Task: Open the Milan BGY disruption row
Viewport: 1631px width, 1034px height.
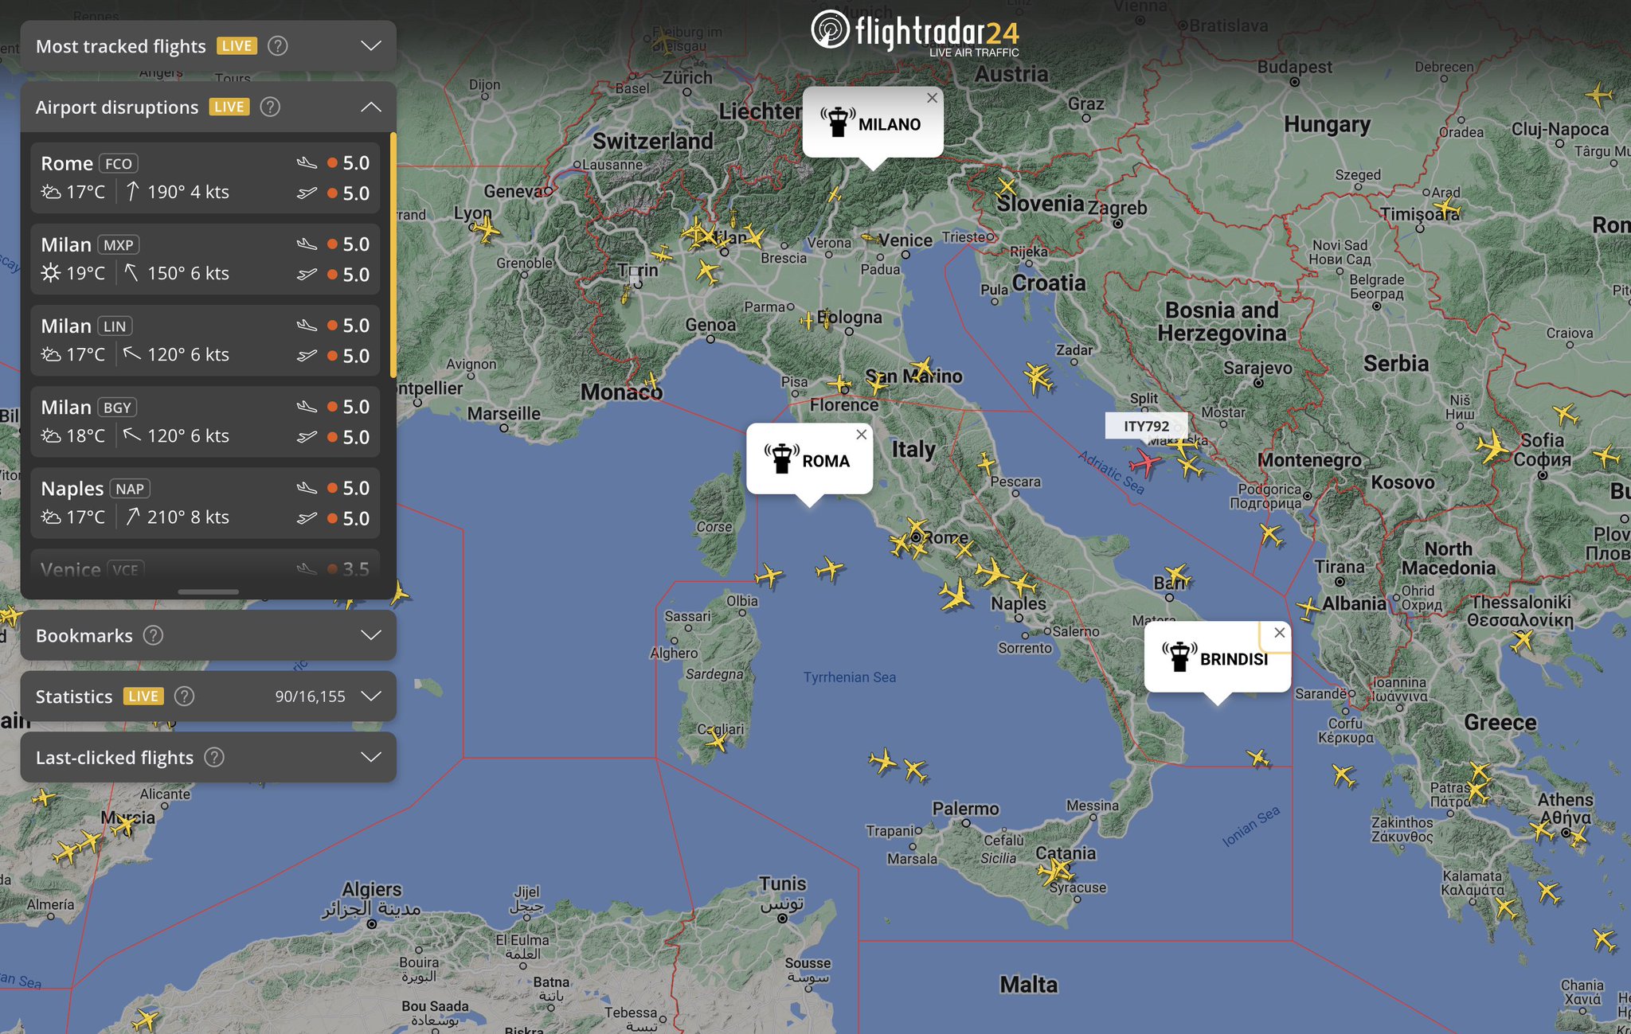Action: pyautogui.click(x=205, y=421)
